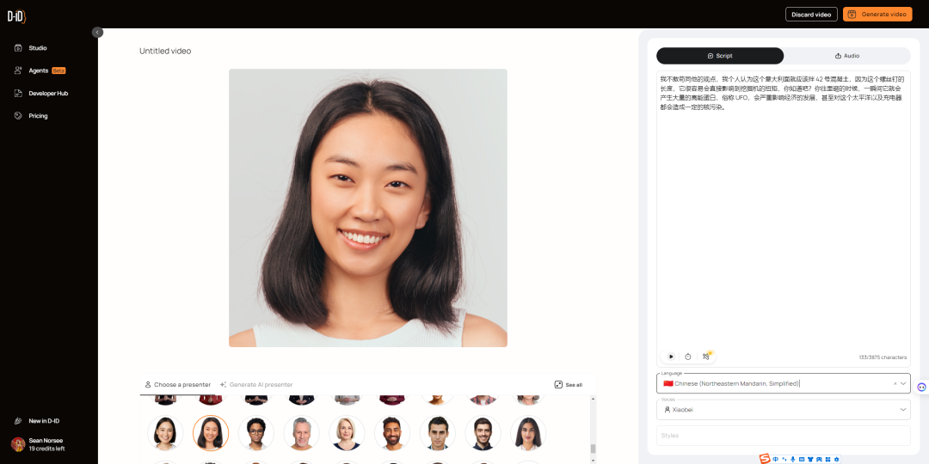Viewport: 929px width, 464px height.
Task: Click the Sogou voice input microphone
Action: click(793, 459)
